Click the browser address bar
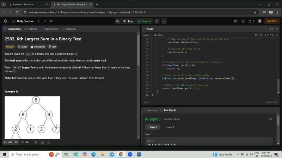The width and height of the screenshot is (282, 158). (140, 12)
